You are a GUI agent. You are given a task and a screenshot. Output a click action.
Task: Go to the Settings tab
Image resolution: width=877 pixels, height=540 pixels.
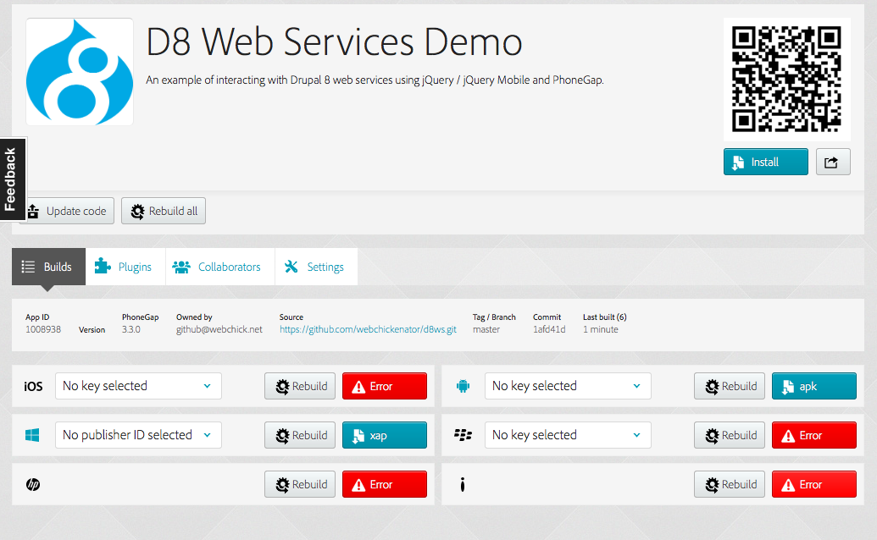pyautogui.click(x=316, y=267)
